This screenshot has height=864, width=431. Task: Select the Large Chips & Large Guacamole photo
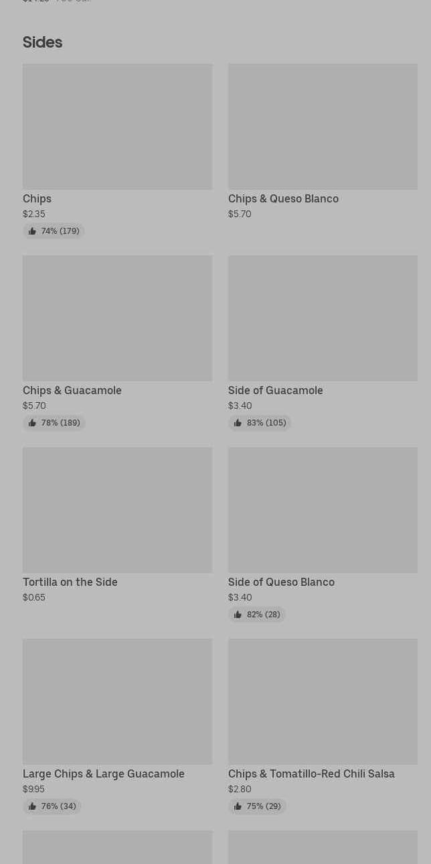point(117,702)
